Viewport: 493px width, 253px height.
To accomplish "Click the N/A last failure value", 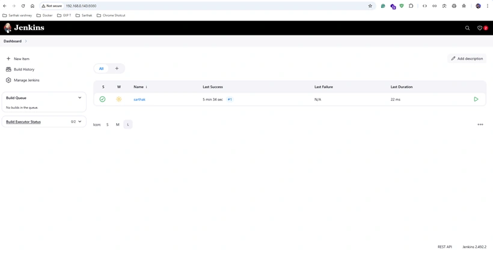I will 317,99.
